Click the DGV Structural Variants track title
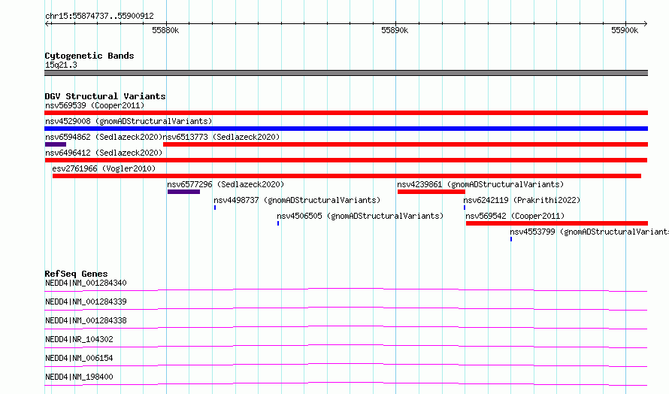Viewport: 669px width, 394px height. point(105,96)
